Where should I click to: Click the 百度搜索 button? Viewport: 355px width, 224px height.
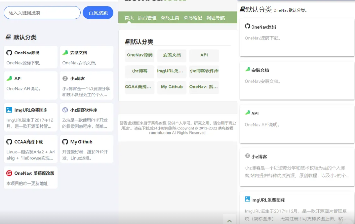98,13
